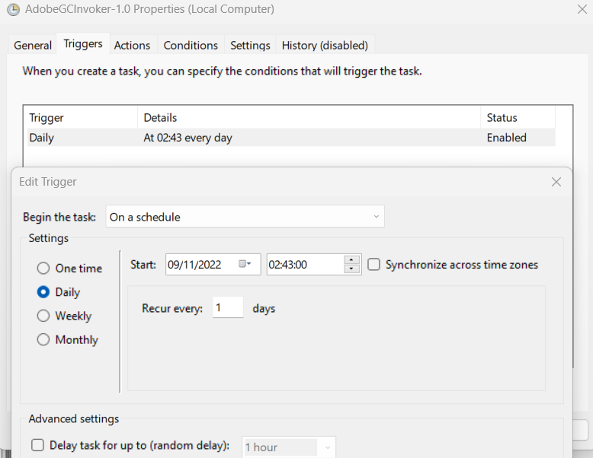Image resolution: width=593 pixels, height=458 pixels.
Task: Close the AdobeGCInvoker Properties window
Action: [582, 10]
